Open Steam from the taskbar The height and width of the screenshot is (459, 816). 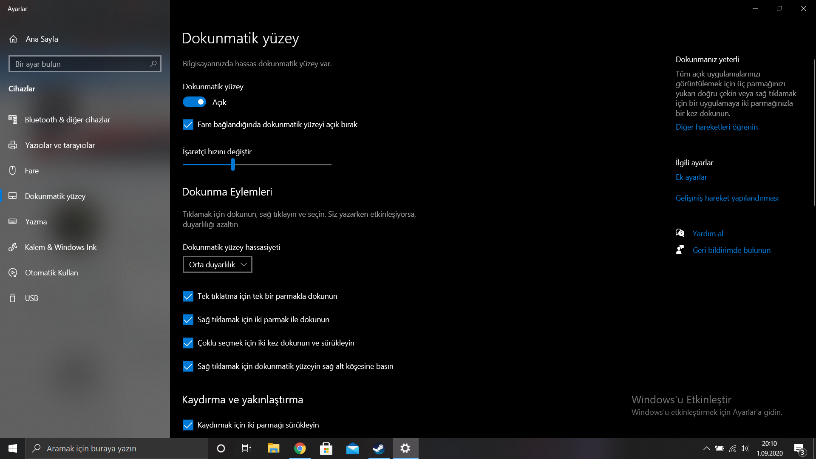[x=378, y=448]
